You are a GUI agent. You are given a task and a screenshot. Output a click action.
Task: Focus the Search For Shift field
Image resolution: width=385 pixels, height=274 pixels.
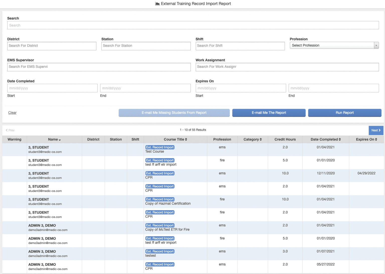240,46
